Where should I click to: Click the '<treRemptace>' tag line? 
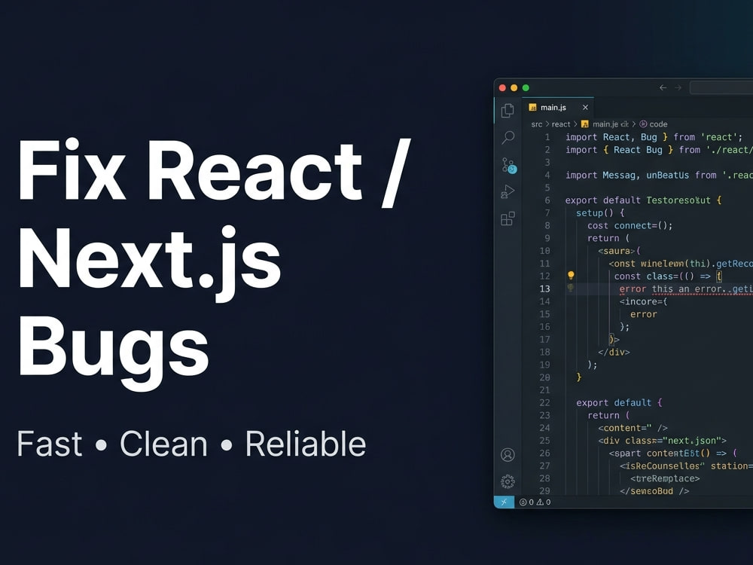[665, 478]
